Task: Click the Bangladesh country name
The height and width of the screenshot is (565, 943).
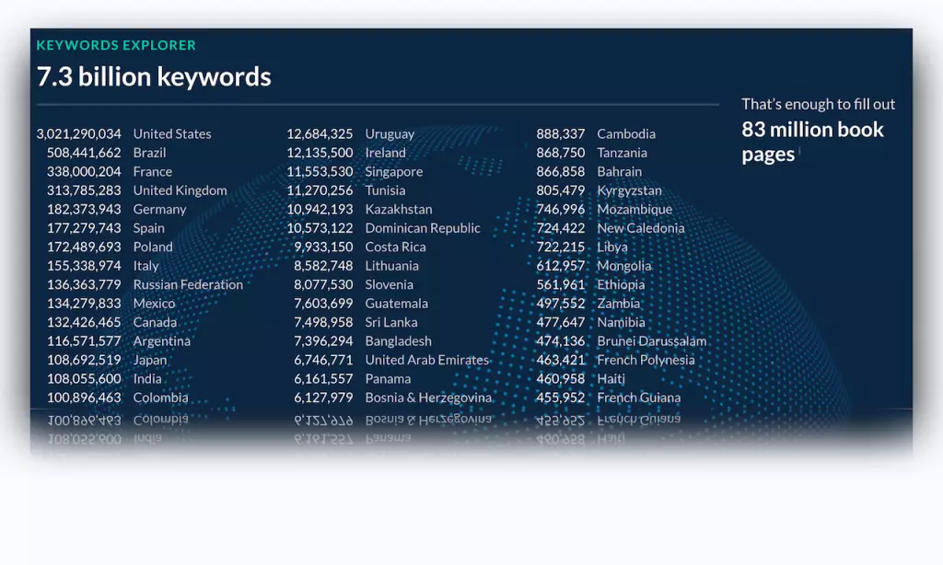Action: [398, 340]
